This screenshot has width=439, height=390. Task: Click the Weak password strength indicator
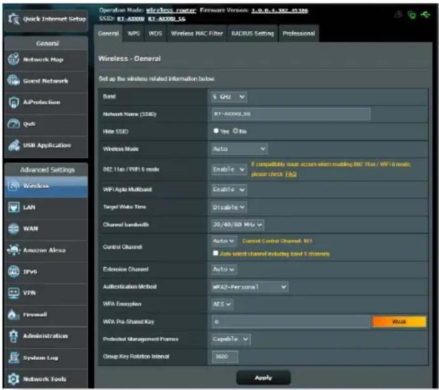(x=399, y=322)
